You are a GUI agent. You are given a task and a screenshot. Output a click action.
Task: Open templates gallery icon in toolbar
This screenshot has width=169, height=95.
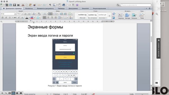pyautogui.click(x=7, y=5)
